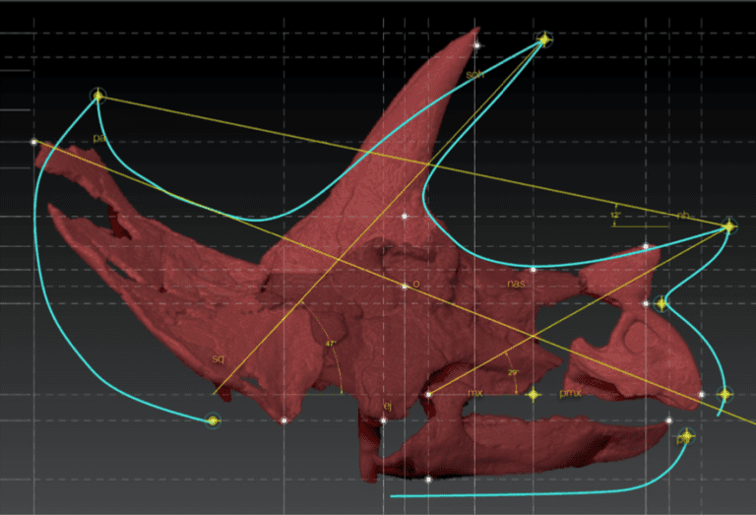The image size is (756, 515).
Task: Click the circled landmark near the 'pa' label
Action: pyautogui.click(x=97, y=96)
